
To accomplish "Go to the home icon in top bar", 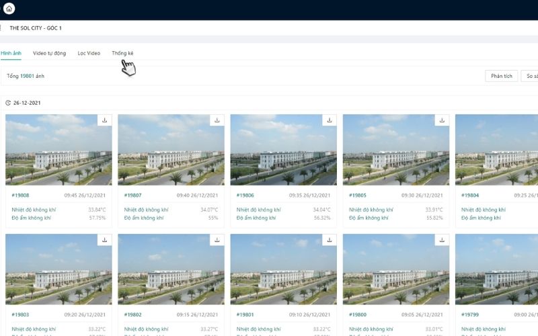I will tap(9, 9).
